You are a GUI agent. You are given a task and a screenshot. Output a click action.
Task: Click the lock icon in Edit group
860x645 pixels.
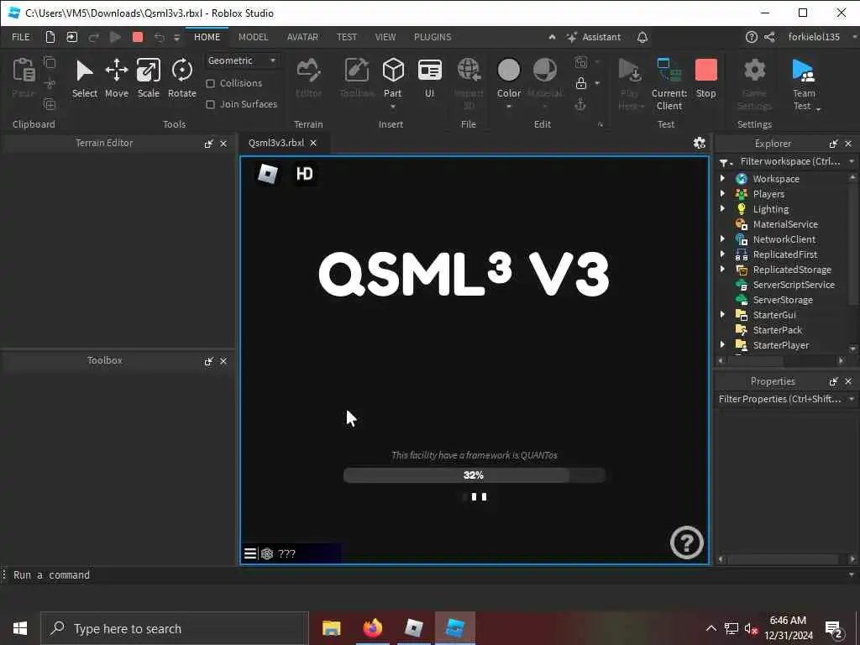pyautogui.click(x=580, y=83)
